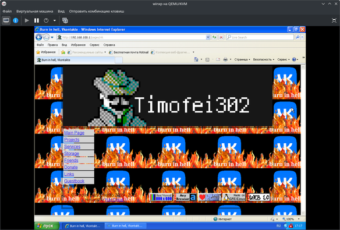Click the heart PHP badge

pyautogui.click(x=210, y=197)
